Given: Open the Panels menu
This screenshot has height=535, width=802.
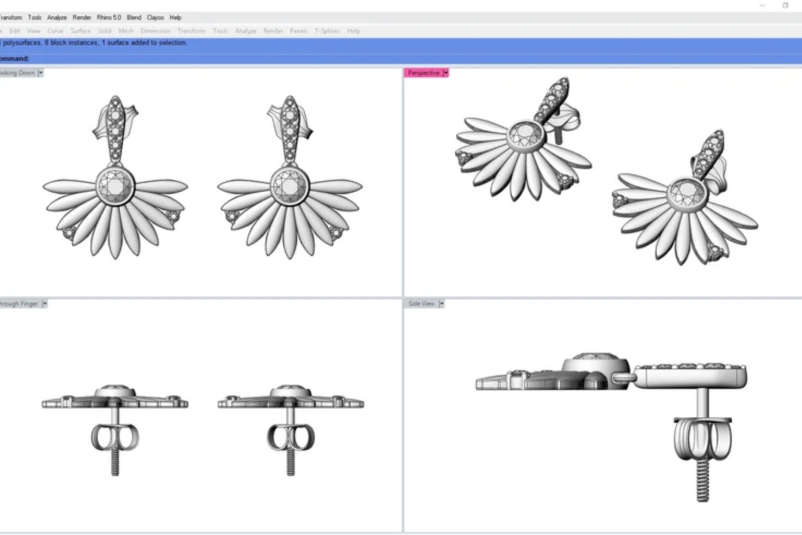Looking at the screenshot, I should tap(298, 31).
